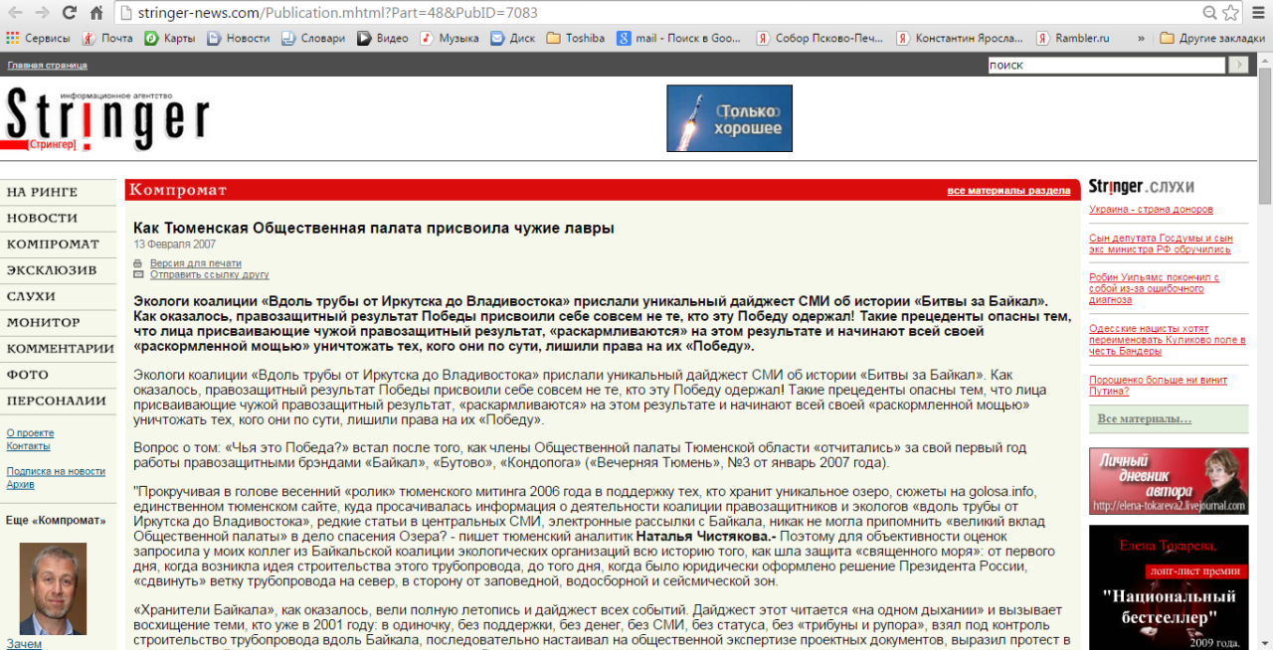Open the Музыка bookmark

[x=450, y=38]
